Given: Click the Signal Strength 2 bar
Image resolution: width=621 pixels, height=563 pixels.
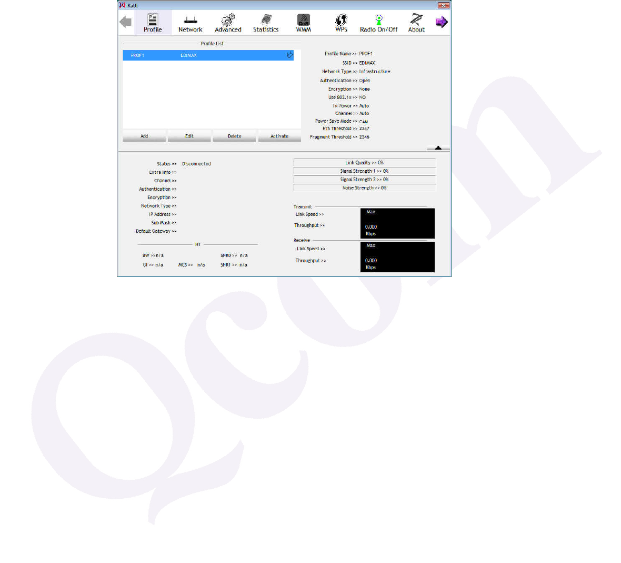Looking at the screenshot, I should coord(364,180).
